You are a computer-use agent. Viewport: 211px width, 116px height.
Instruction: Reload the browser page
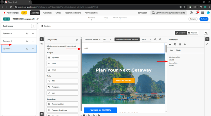pos(11,7)
